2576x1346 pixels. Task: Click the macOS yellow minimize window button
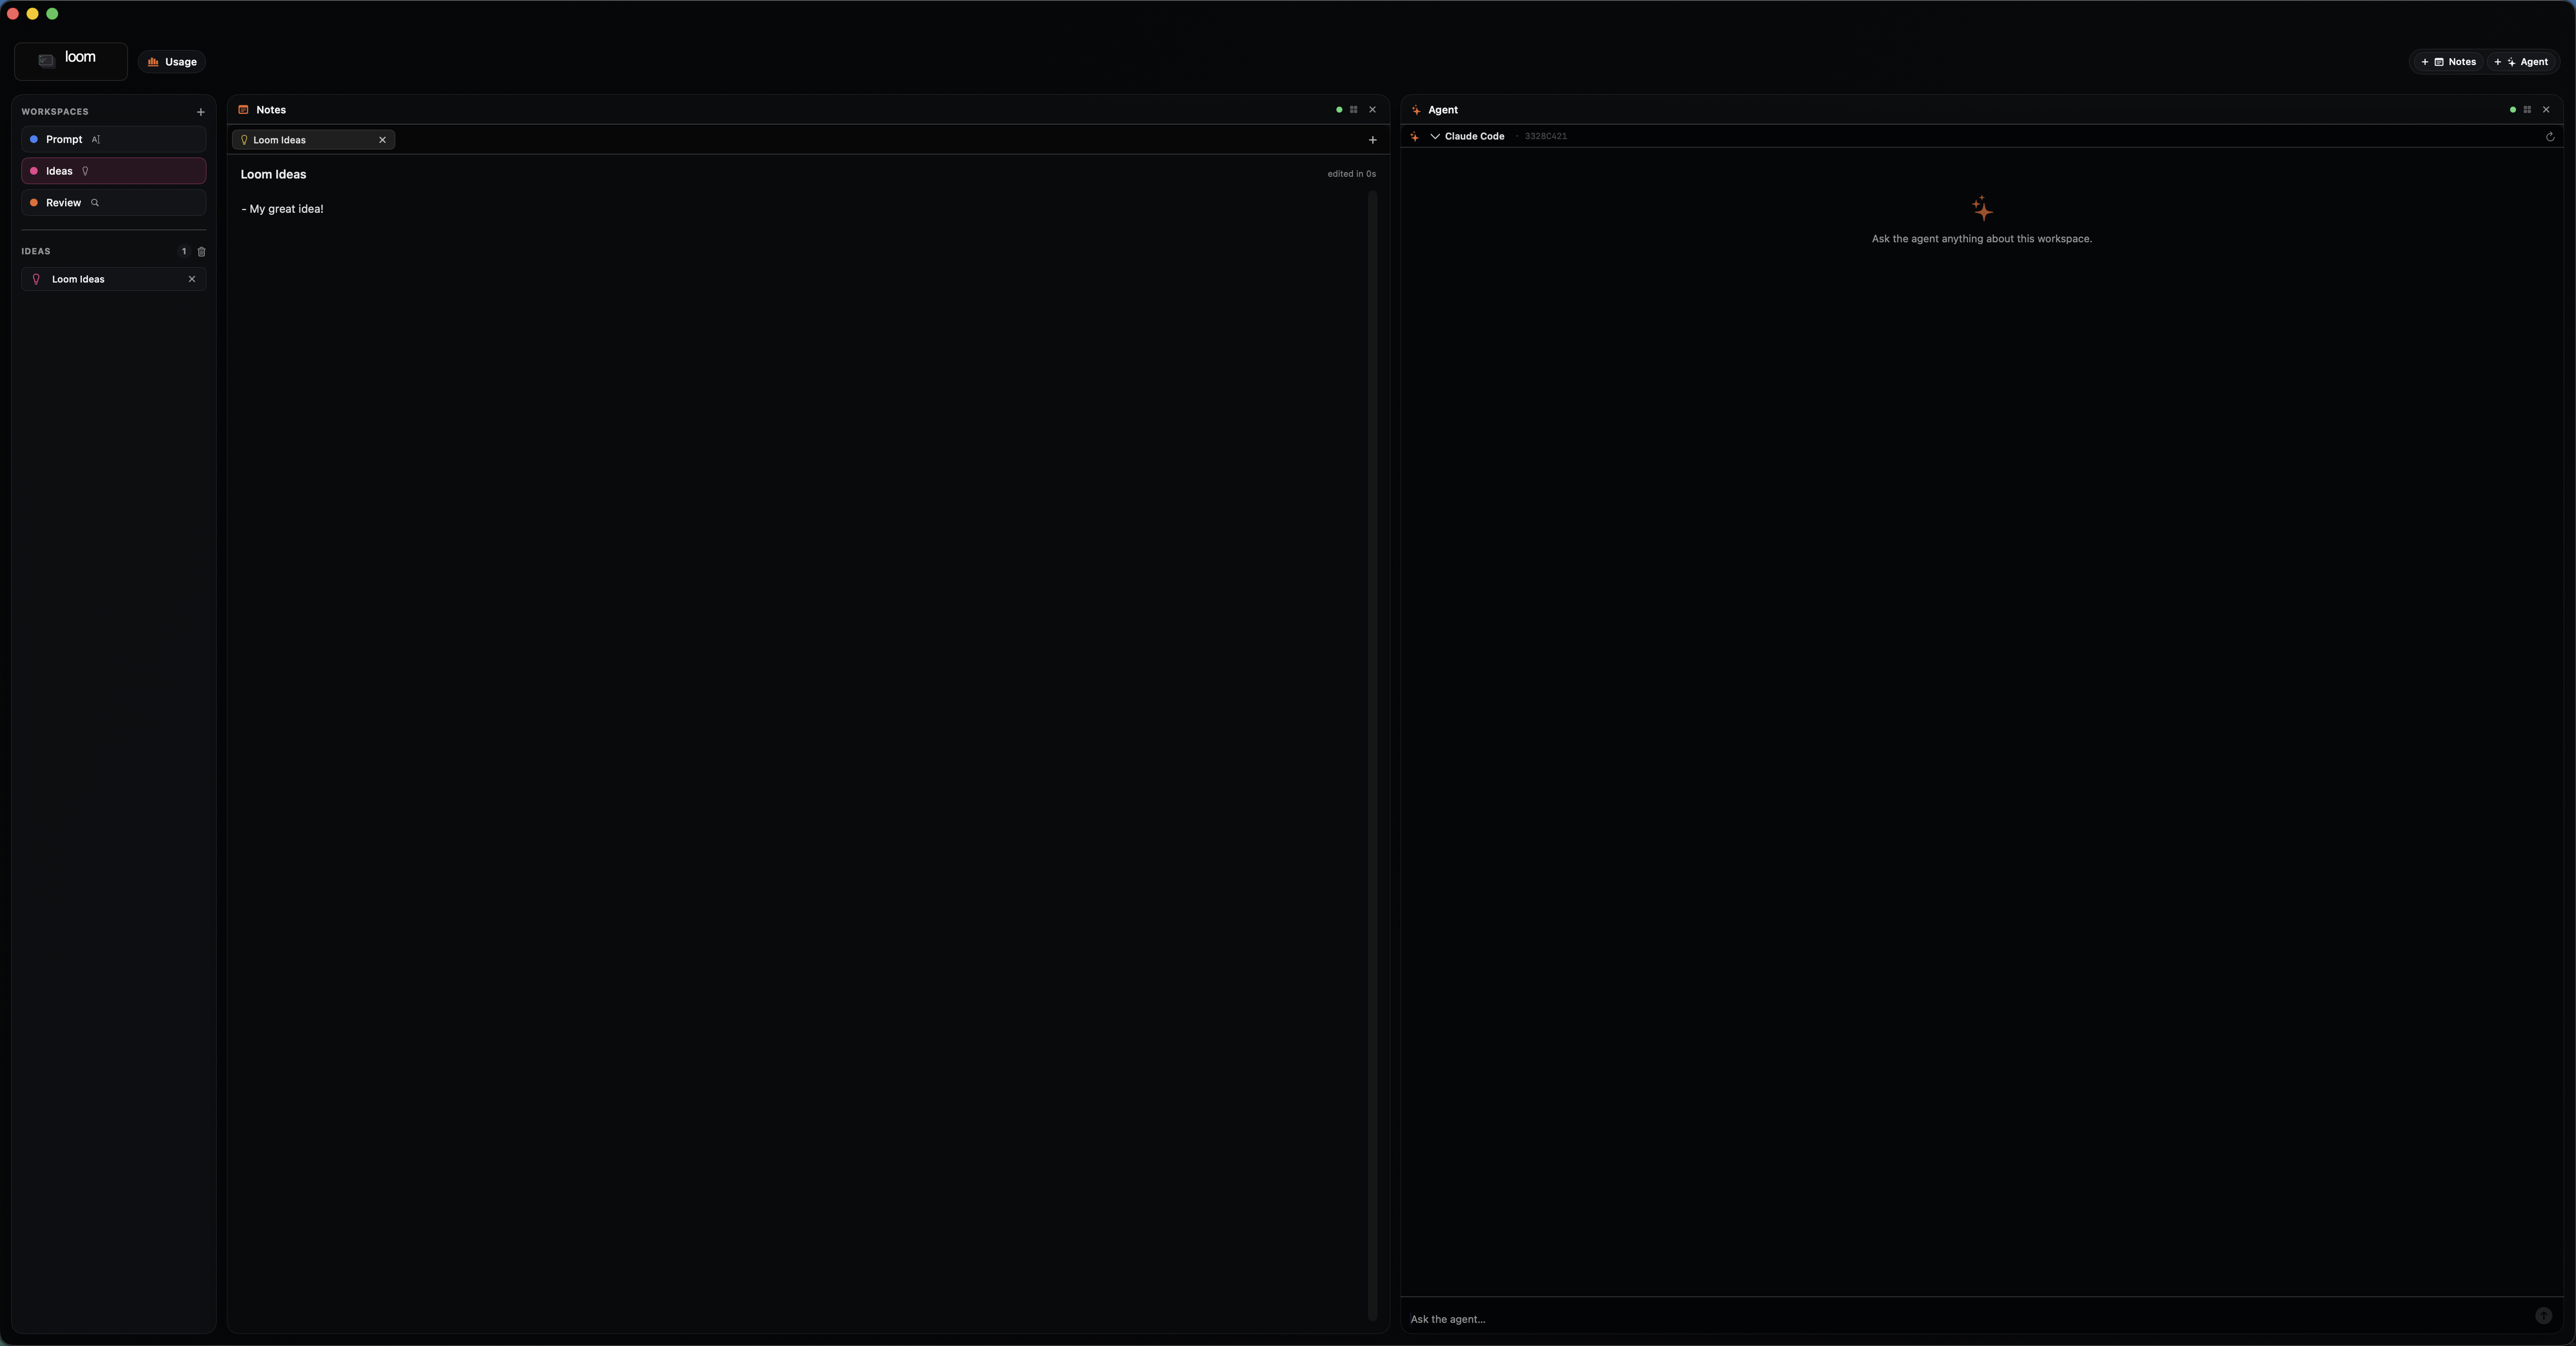[33, 14]
